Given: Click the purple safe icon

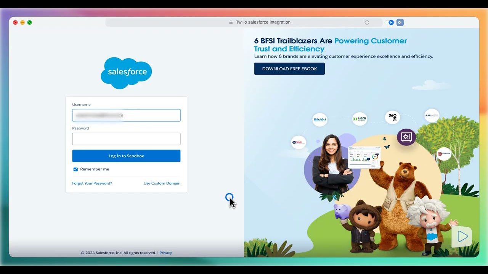Looking at the screenshot, I should click(406, 137).
